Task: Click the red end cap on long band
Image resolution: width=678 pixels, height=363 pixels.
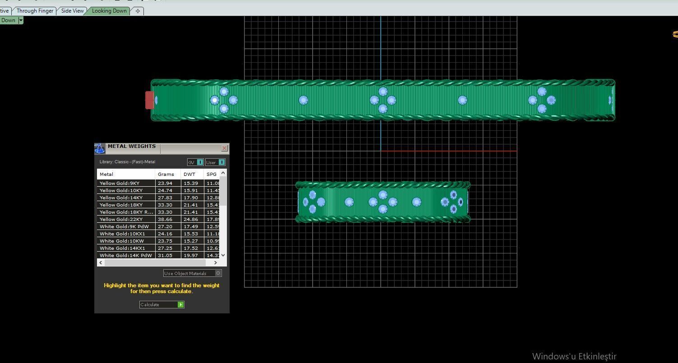Action: point(149,100)
